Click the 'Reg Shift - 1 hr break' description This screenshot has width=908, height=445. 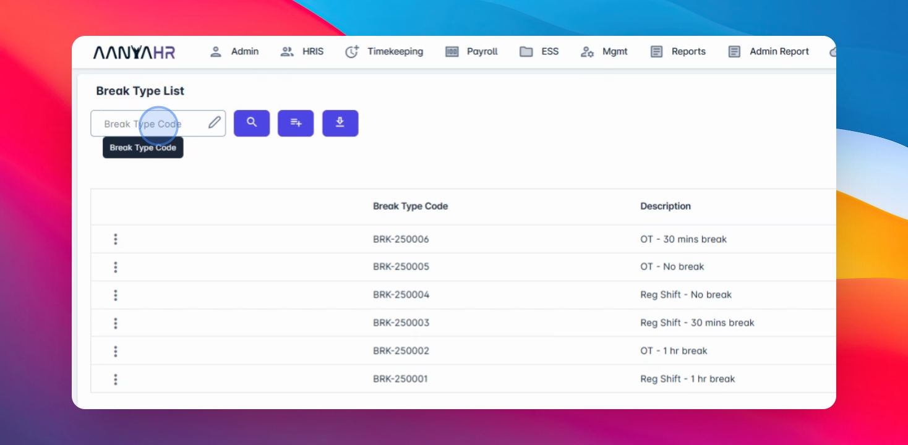[x=688, y=379]
